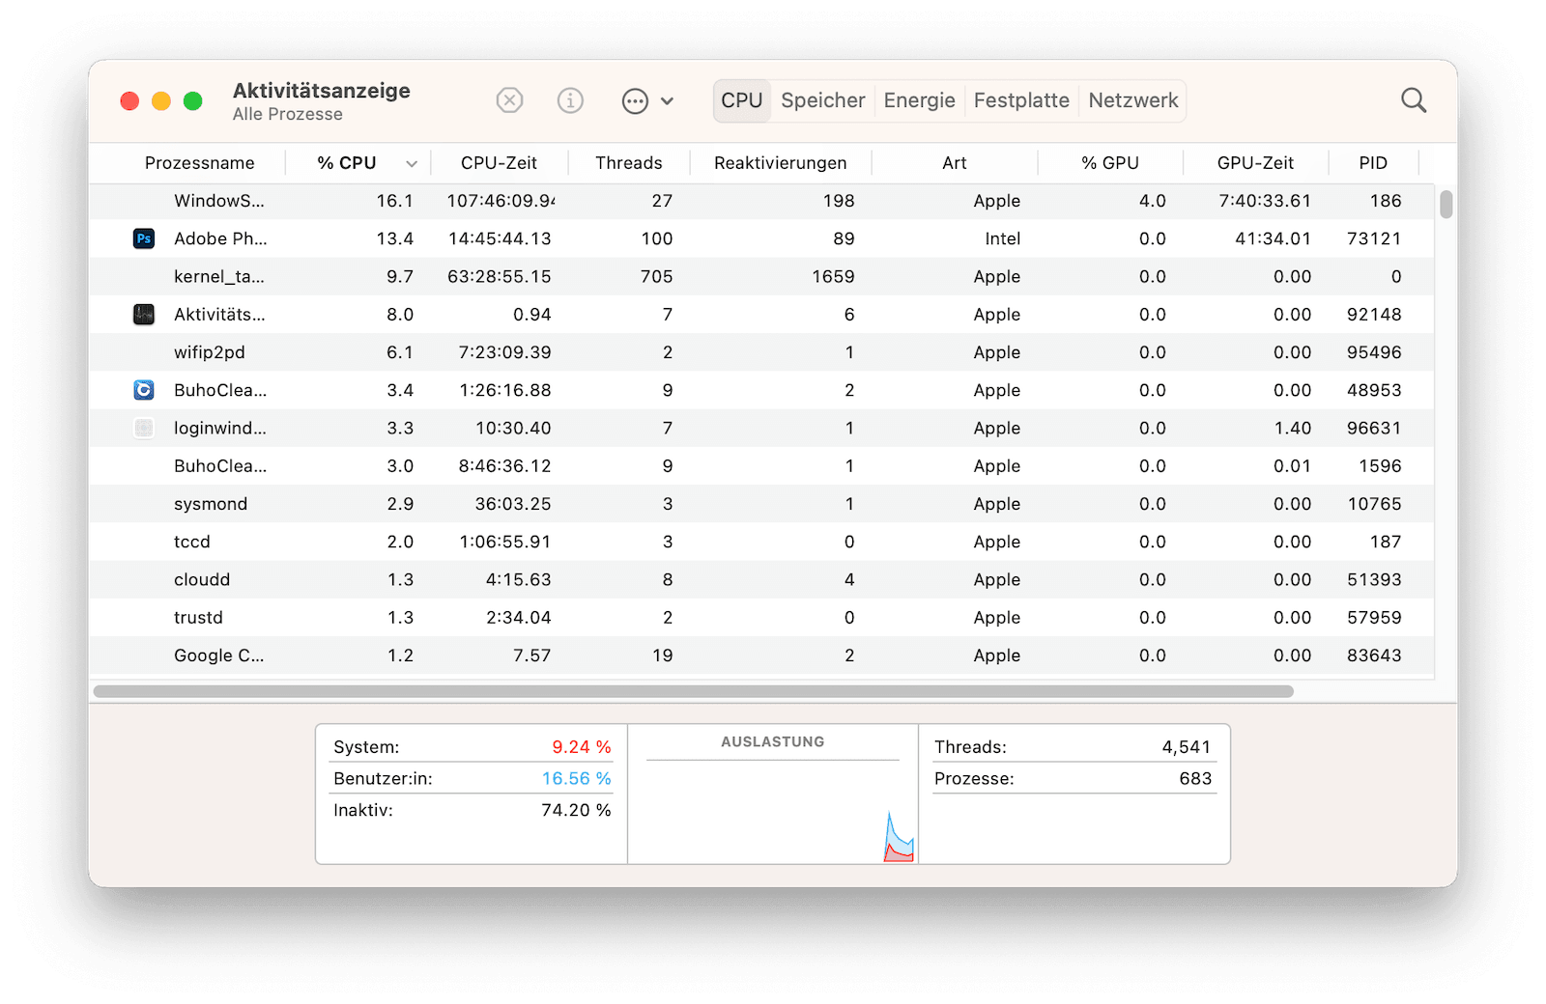Click the Alle Prozesse subtitle

tap(288, 114)
